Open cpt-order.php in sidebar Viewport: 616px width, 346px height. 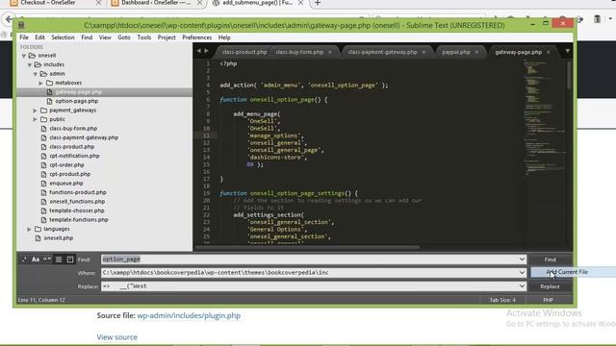[x=66, y=165]
